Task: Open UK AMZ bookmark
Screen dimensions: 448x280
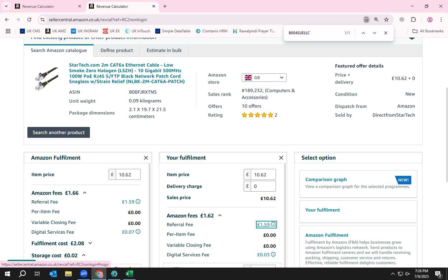Action: (56, 31)
